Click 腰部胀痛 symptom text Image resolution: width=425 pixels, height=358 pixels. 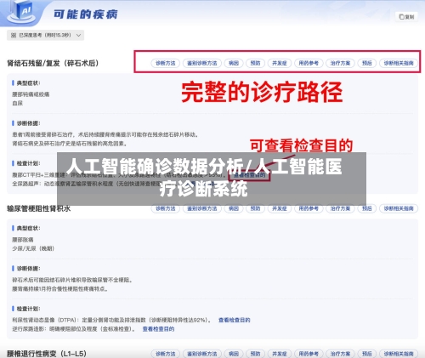coord(23,240)
